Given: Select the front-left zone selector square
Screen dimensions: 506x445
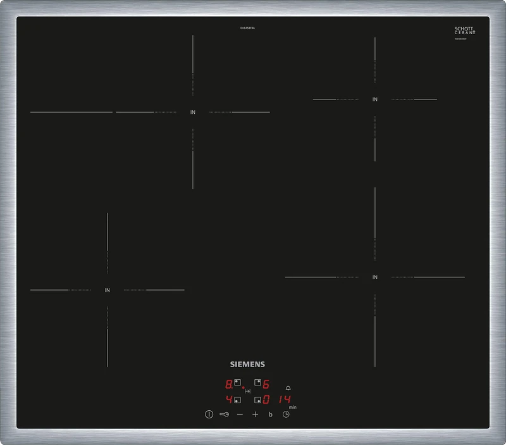Looking at the screenshot, I should pos(237,400).
